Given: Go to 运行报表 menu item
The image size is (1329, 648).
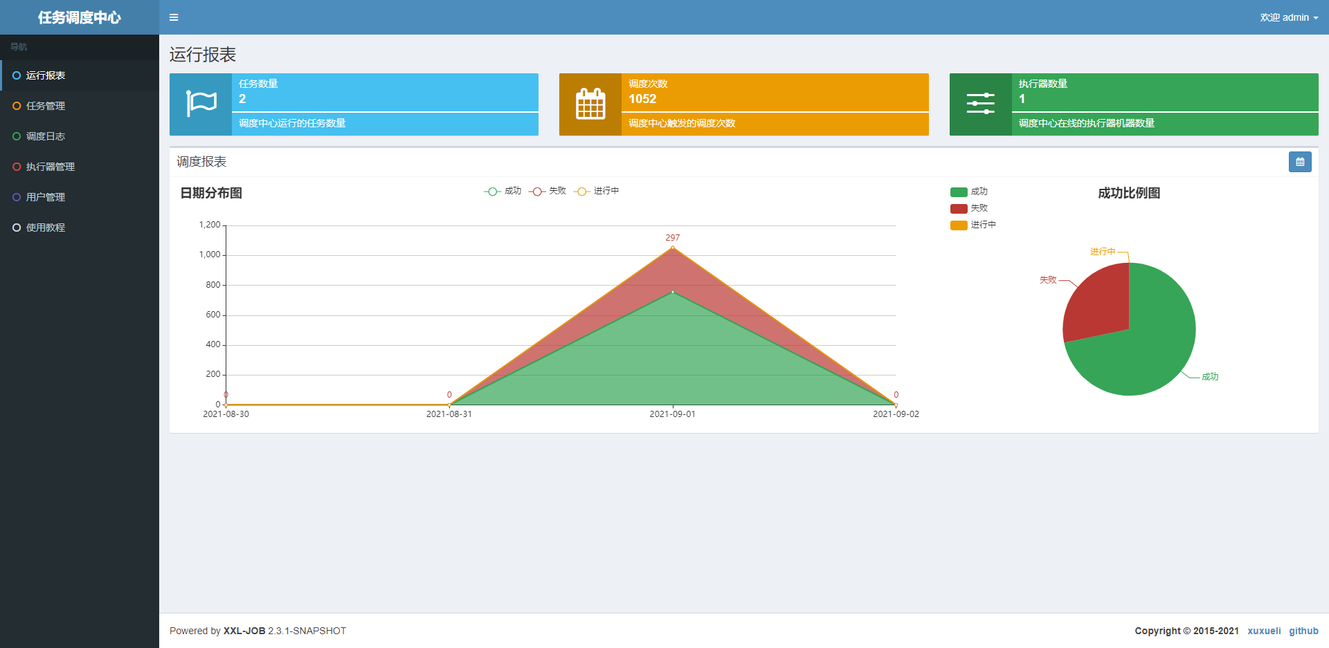Looking at the screenshot, I should coord(80,75).
